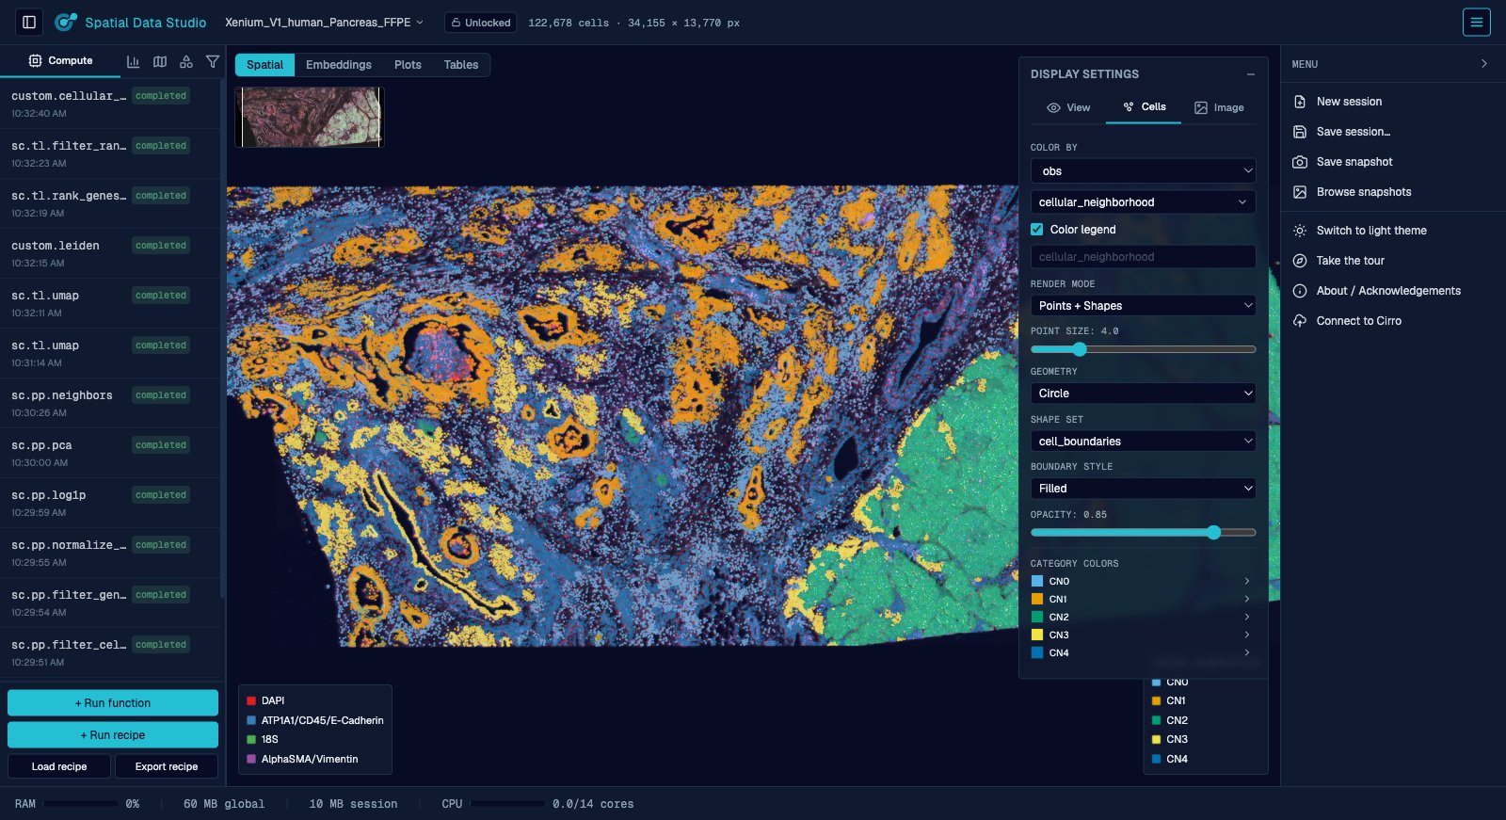This screenshot has width=1506, height=820.
Task: Click the Point size slider handle
Action: point(1080,349)
